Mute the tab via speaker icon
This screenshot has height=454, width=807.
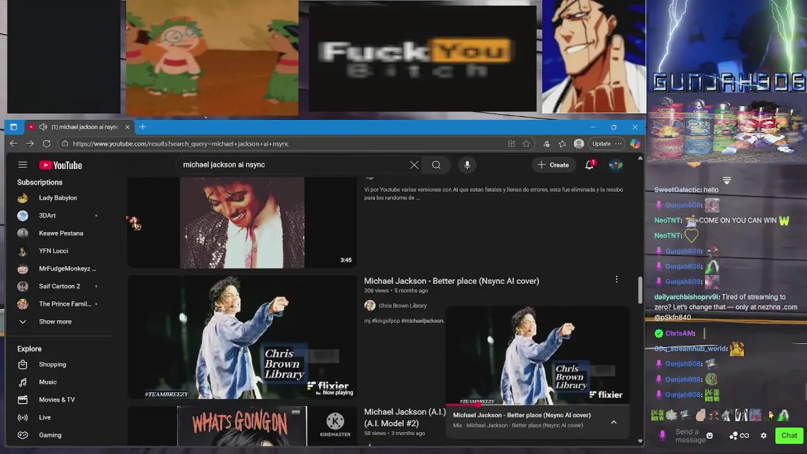tap(43, 127)
